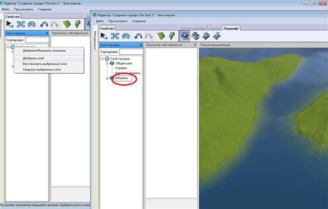The height and width of the screenshot is (209, 328).
Task: Click the terrain tool with upward arrow
Action: click(206, 36)
